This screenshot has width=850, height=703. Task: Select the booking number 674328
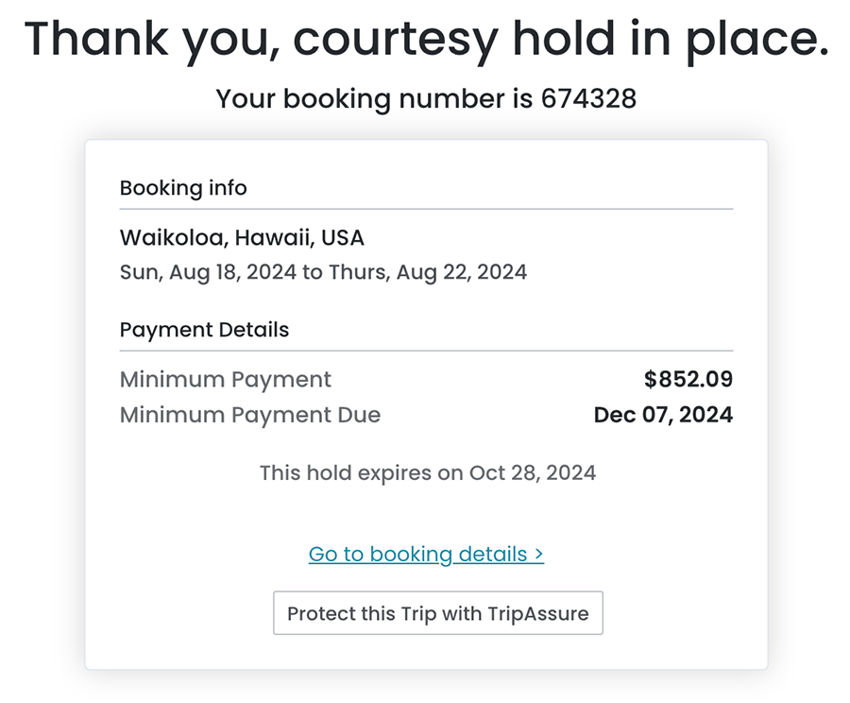588,98
